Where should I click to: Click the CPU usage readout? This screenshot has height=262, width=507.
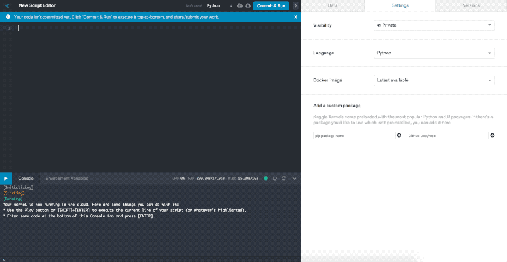point(179,178)
